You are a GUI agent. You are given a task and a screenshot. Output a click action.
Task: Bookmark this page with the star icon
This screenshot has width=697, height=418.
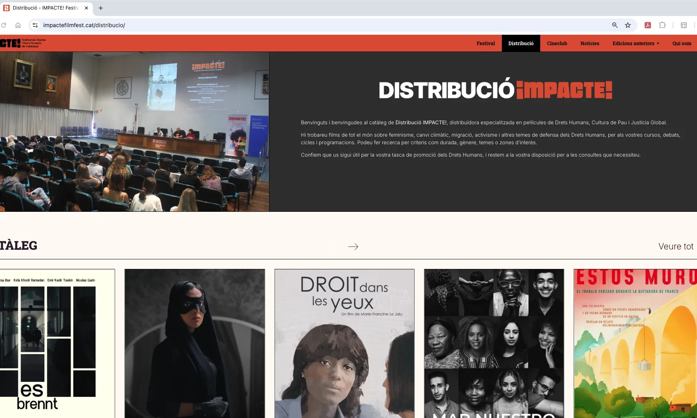[x=628, y=25]
